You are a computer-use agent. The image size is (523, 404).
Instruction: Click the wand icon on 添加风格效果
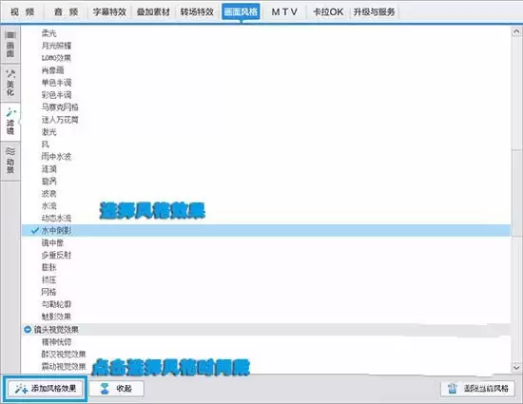pyautogui.click(x=21, y=389)
